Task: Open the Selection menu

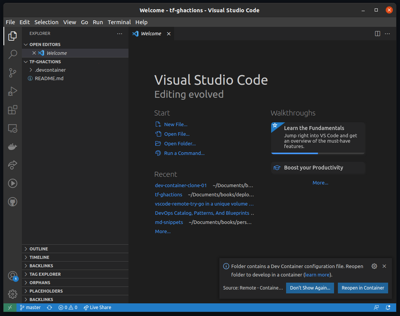Action: pyautogui.click(x=46, y=22)
